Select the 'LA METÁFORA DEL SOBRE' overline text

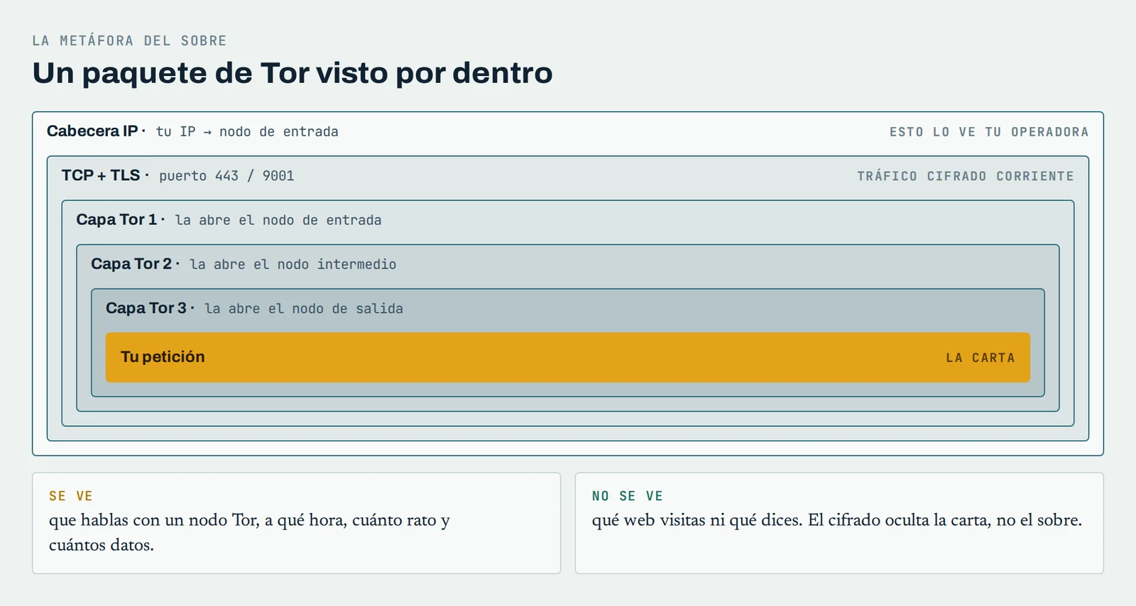coord(129,40)
